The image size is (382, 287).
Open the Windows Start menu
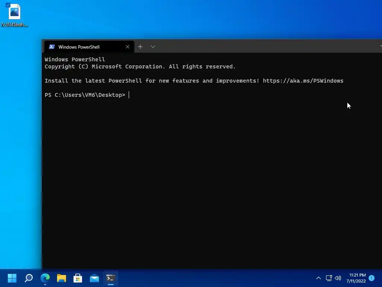(x=12, y=278)
